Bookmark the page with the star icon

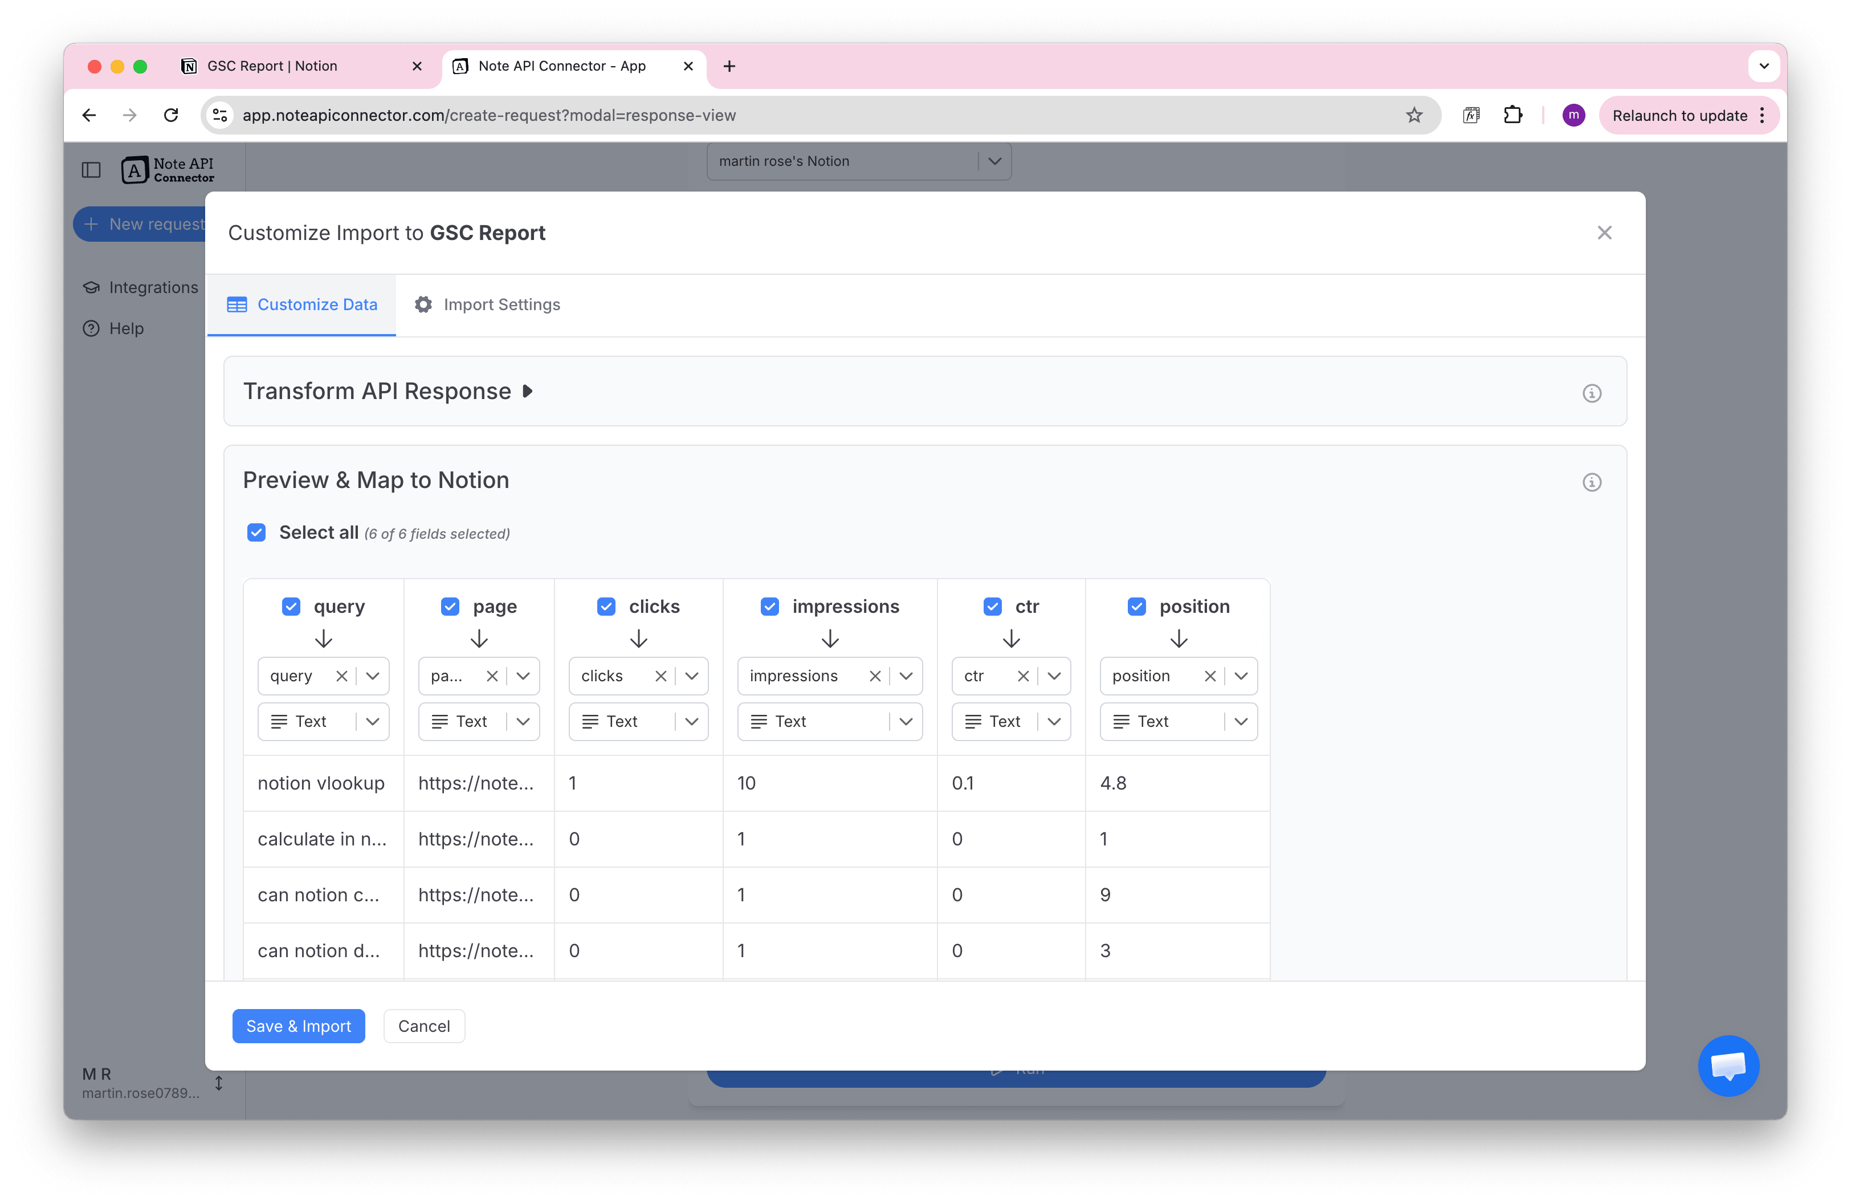[1414, 115]
